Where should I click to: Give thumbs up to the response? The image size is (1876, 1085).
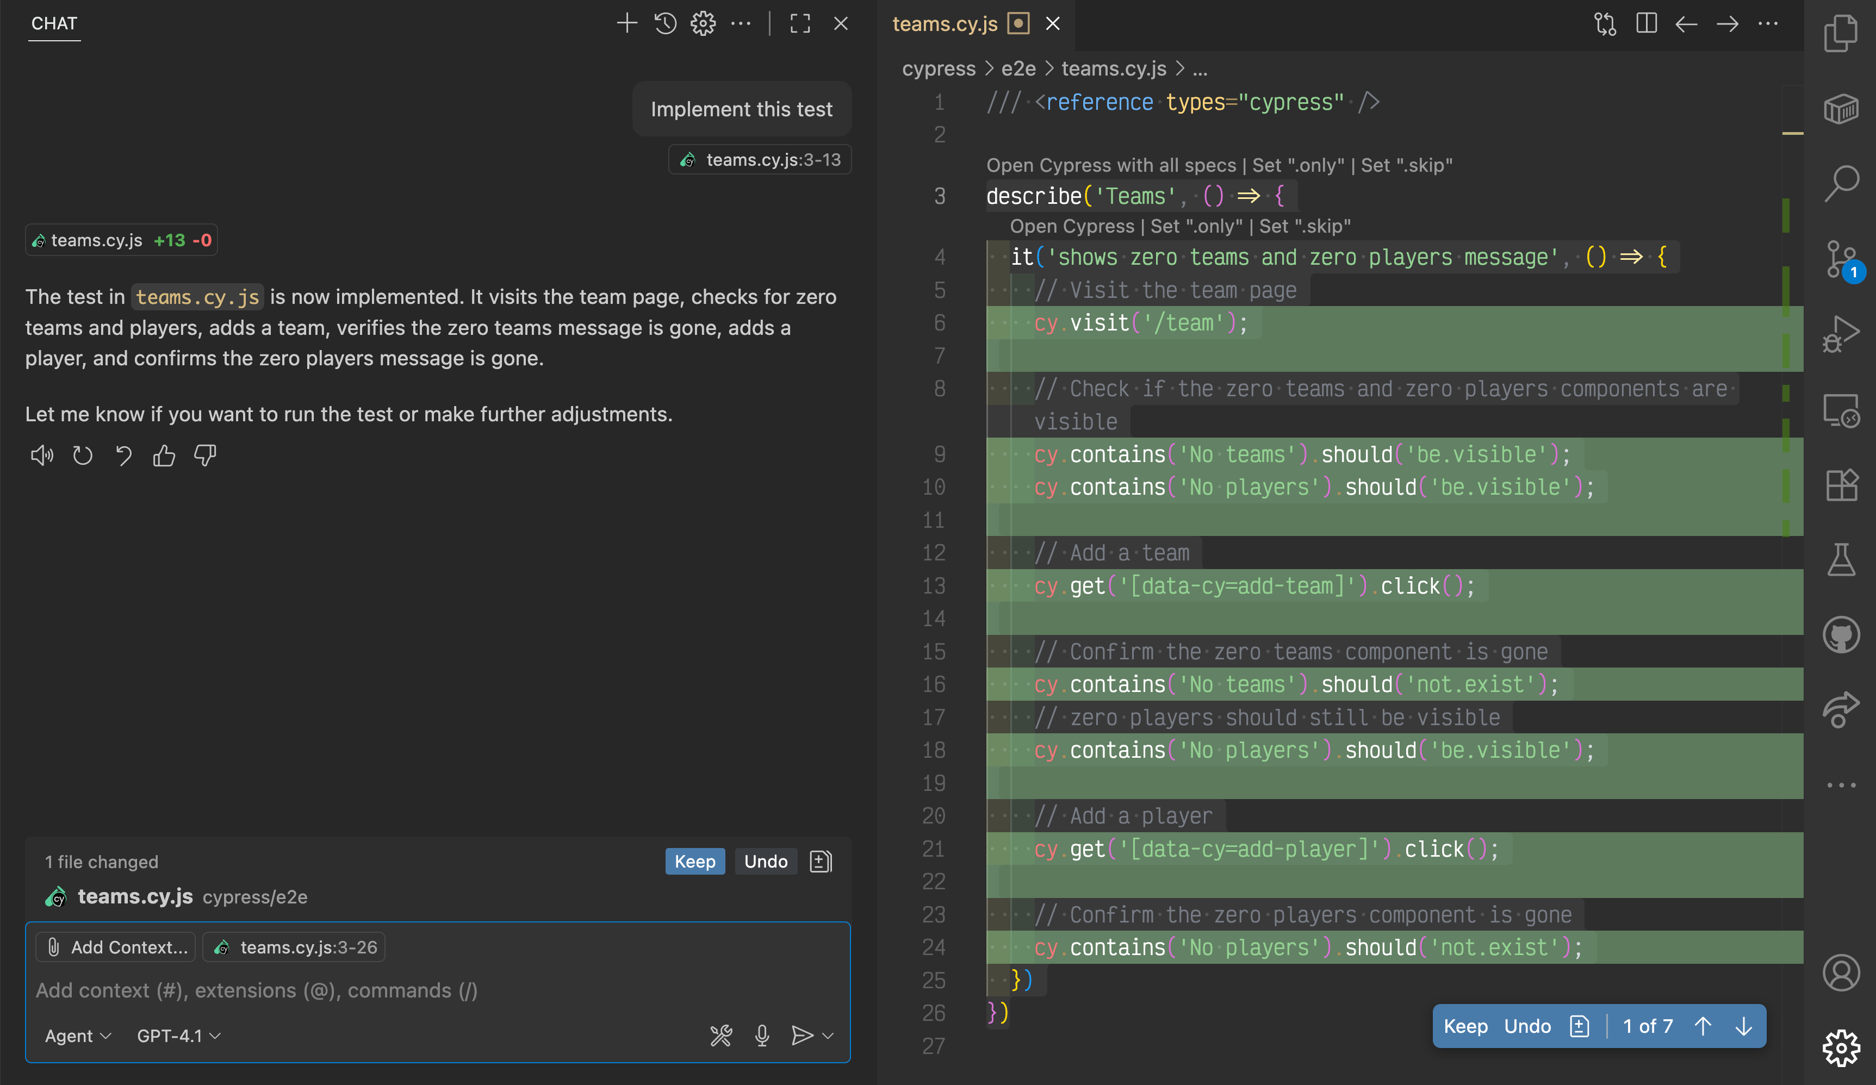(x=164, y=456)
